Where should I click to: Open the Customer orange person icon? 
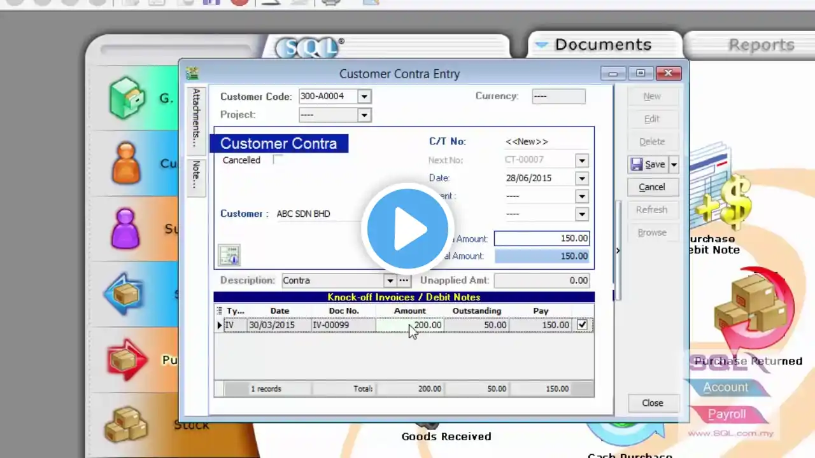pos(125,163)
